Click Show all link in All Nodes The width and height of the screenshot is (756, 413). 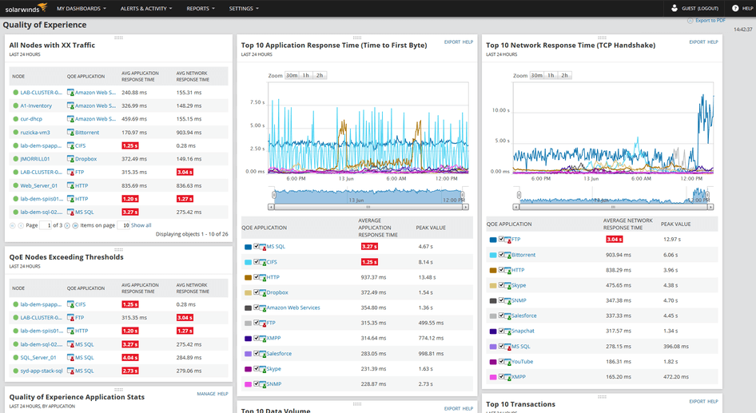141,226
